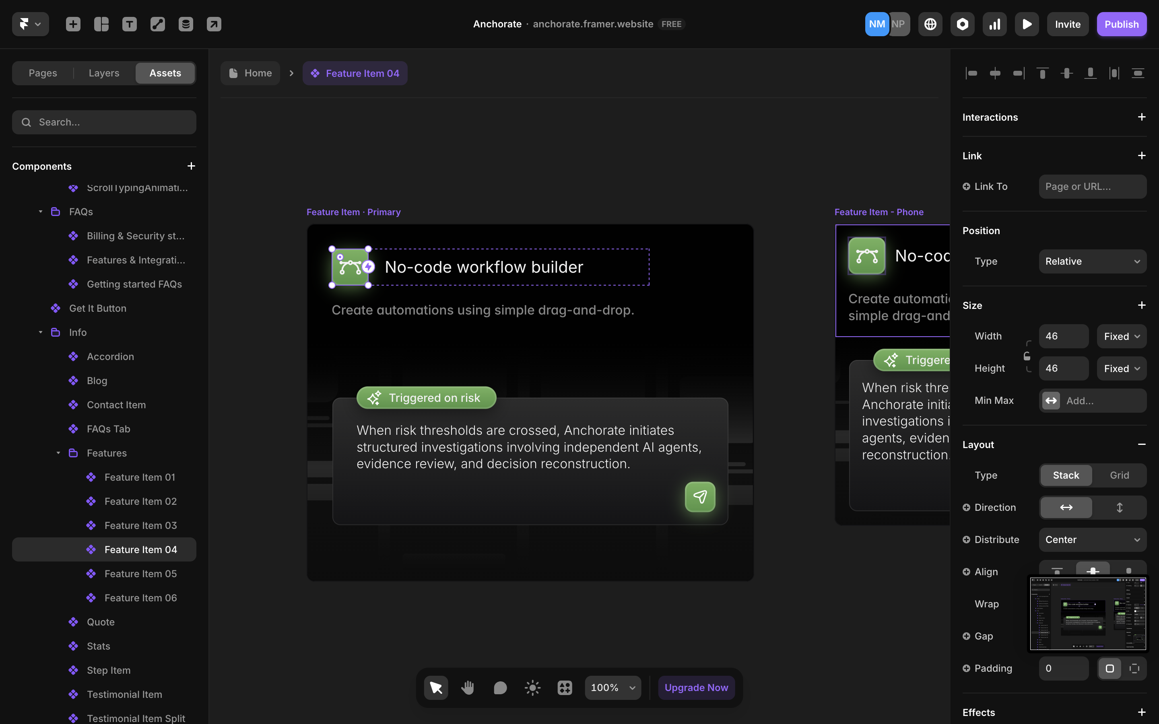Screen dimensions: 1159x724
Task: Open the CMS database panel
Action: coord(186,24)
